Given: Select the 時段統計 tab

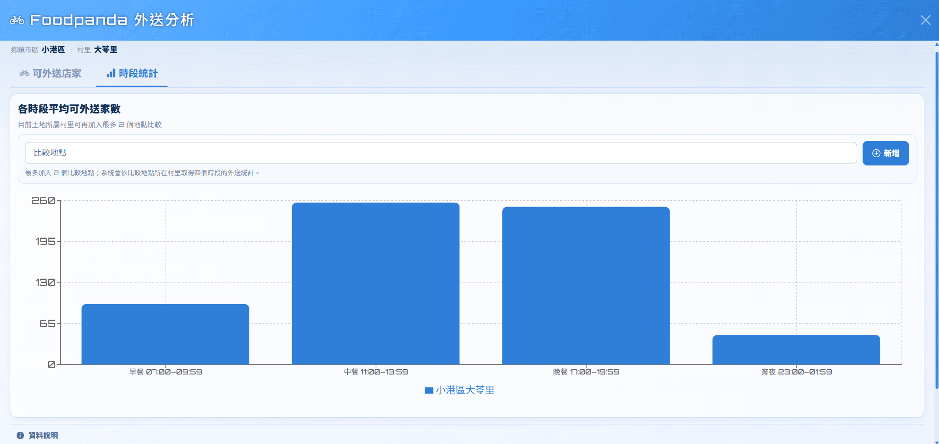Looking at the screenshot, I should (x=132, y=73).
